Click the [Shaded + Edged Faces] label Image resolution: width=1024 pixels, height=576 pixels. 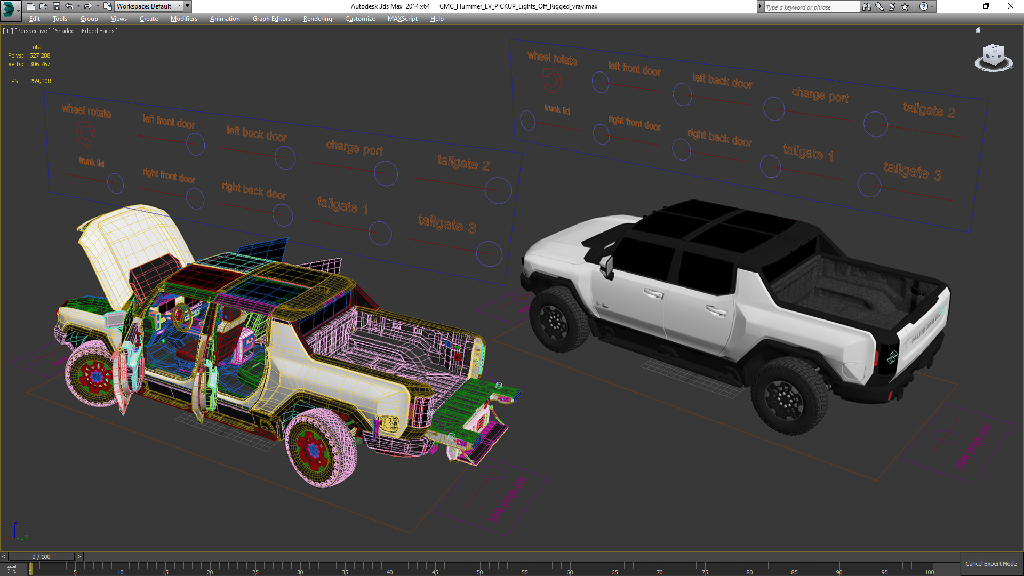(85, 31)
